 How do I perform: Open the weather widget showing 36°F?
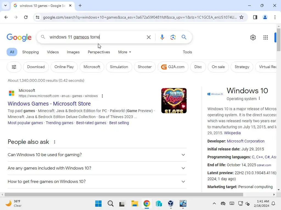pyautogui.click(x=13, y=203)
